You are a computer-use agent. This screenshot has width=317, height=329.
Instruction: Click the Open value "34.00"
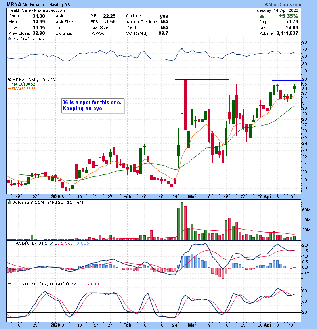[x=39, y=16]
